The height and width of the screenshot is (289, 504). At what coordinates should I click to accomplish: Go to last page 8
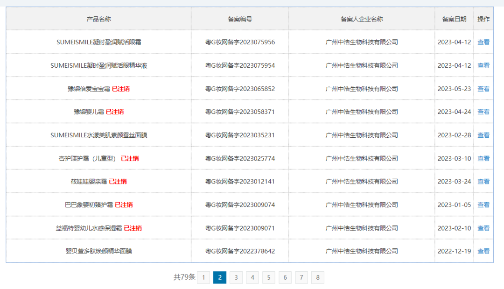tap(318, 277)
